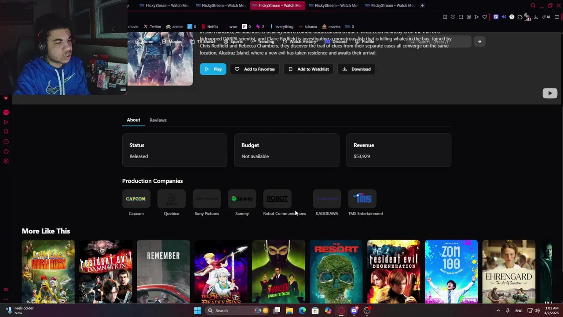Add movie to Favorites with heart button

click(255, 69)
